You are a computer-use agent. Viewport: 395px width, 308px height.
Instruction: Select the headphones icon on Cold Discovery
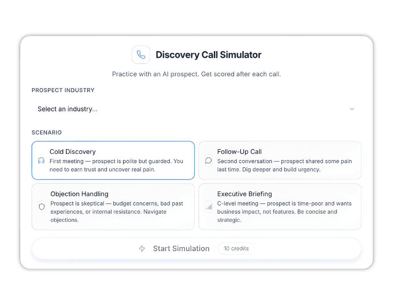pyautogui.click(x=41, y=161)
